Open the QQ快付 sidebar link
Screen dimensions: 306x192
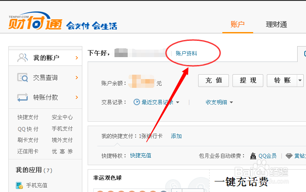pyautogui.click(x=28, y=129)
